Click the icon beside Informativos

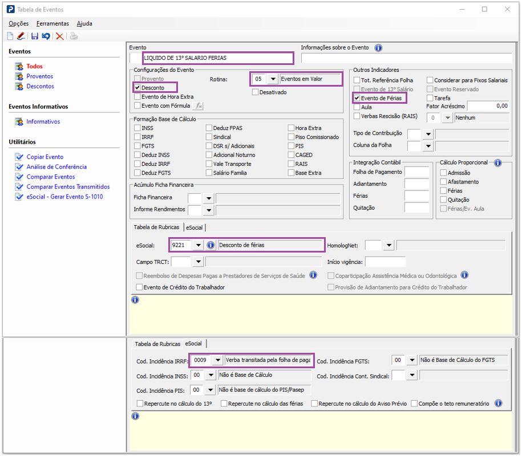tap(19, 122)
